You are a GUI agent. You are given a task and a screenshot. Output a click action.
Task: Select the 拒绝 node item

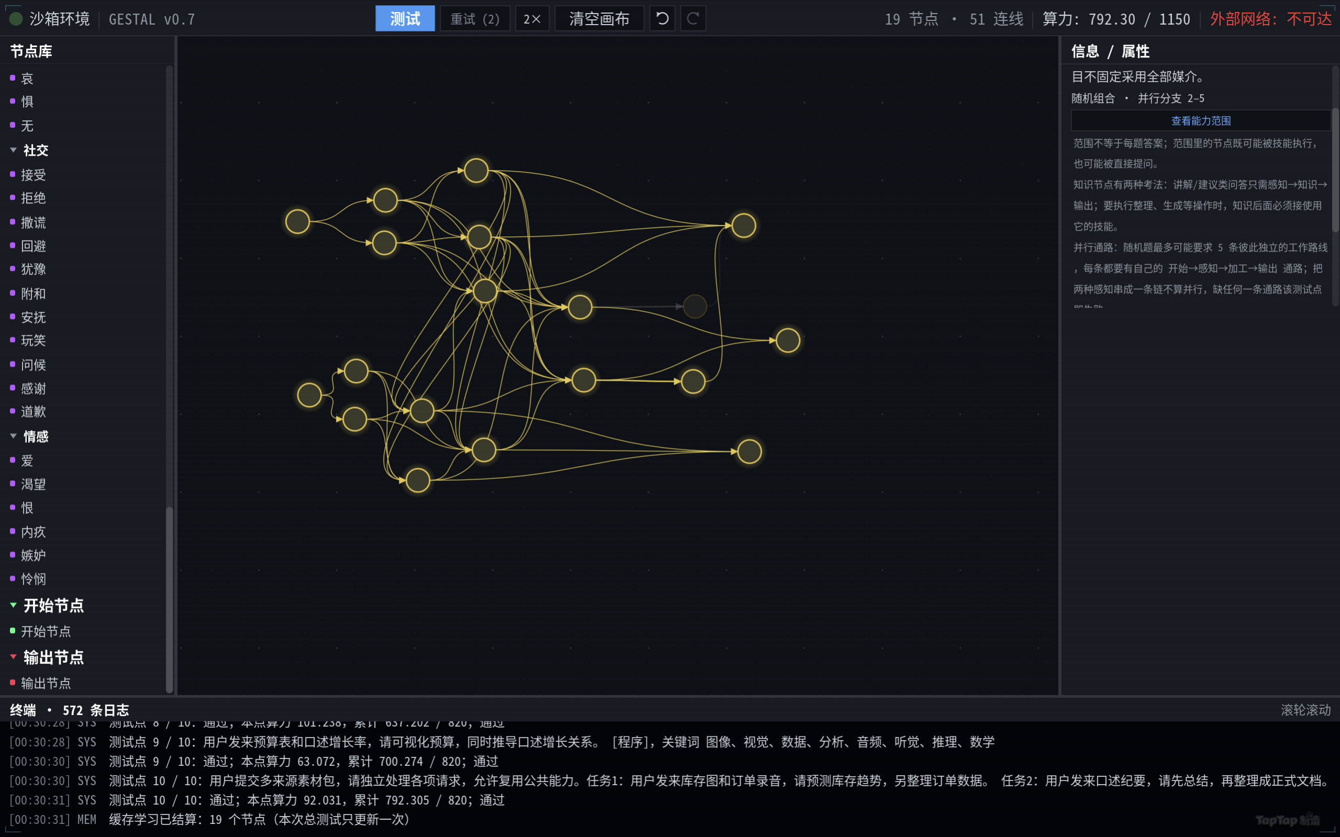tap(28, 198)
